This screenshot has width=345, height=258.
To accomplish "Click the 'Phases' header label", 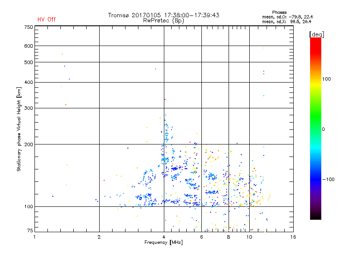I will point(279,12).
